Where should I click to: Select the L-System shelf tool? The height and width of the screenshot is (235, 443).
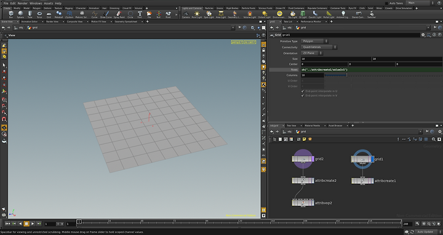coord(69,14)
